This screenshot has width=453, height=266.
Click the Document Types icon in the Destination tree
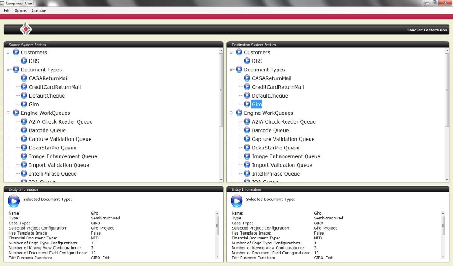pos(239,70)
